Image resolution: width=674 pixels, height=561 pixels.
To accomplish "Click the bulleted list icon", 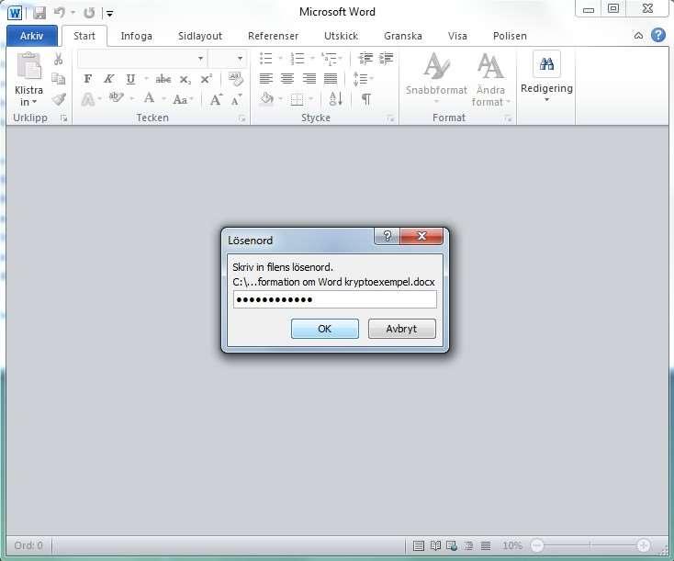I will 266,58.
